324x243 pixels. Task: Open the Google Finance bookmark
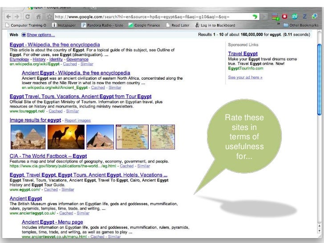144,25
